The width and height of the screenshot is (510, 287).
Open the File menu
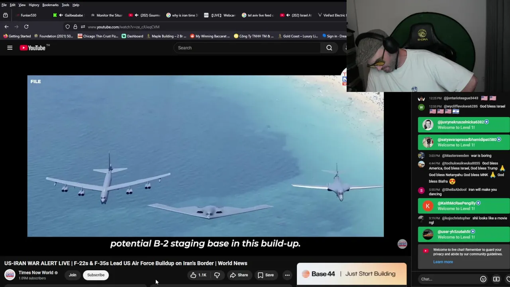tap(4, 5)
